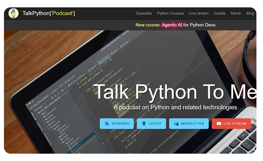
Task: Click the 'New course:' yellow text
Action: coord(148,25)
